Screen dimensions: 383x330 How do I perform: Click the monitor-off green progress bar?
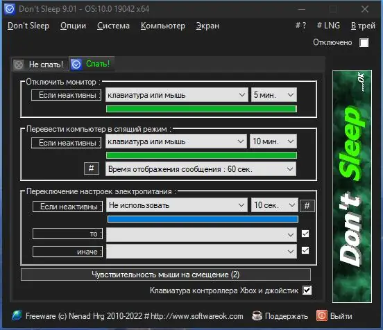coord(201,109)
